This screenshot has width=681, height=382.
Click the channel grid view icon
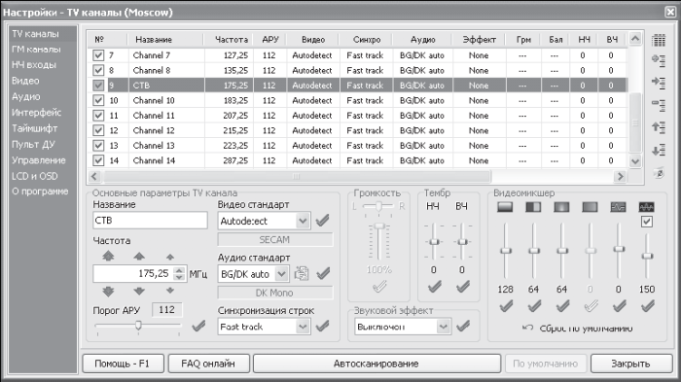659,41
